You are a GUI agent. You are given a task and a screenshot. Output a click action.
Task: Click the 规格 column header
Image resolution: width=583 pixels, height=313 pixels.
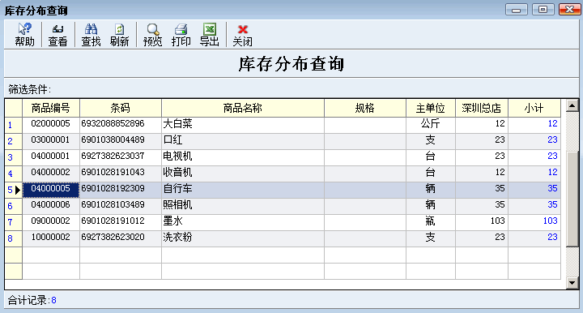(x=365, y=108)
